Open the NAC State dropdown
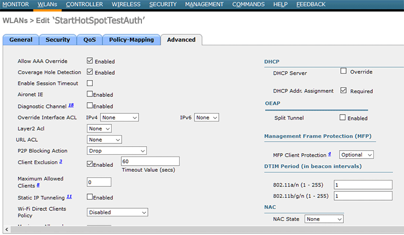Image resolution: width=404 pixels, height=235 pixels. point(324,219)
